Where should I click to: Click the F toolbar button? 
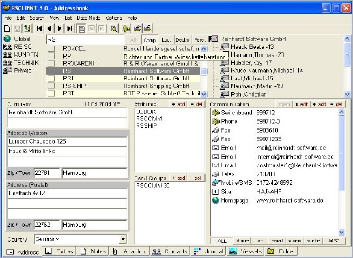click(x=102, y=29)
